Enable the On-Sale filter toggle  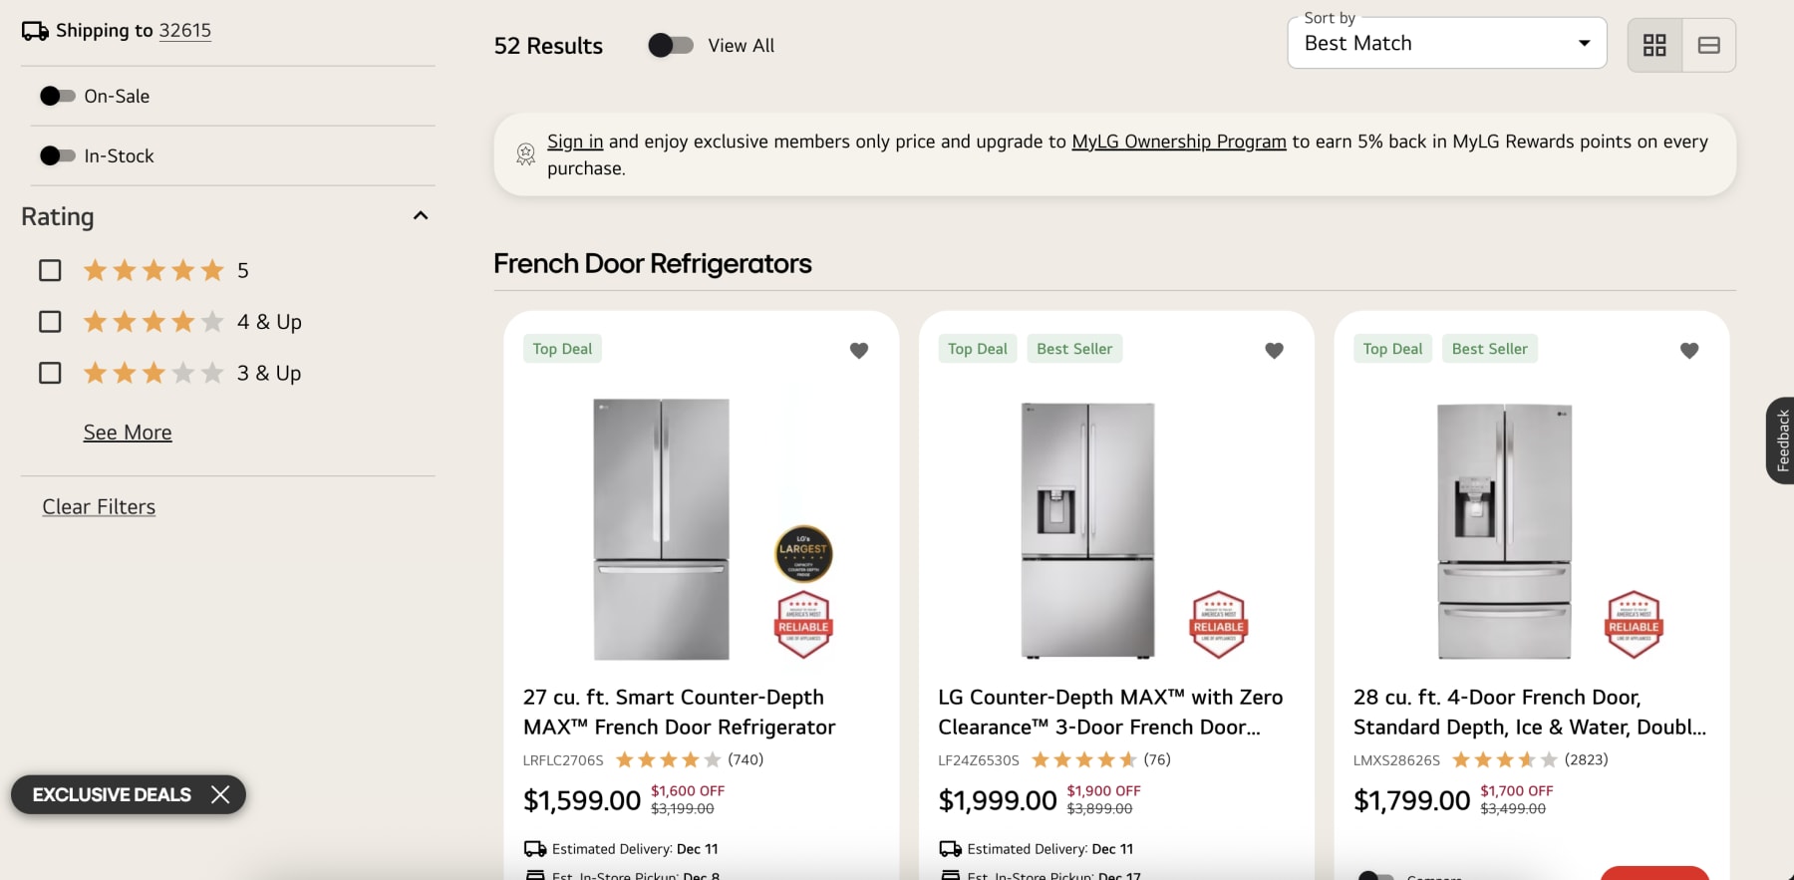(59, 95)
